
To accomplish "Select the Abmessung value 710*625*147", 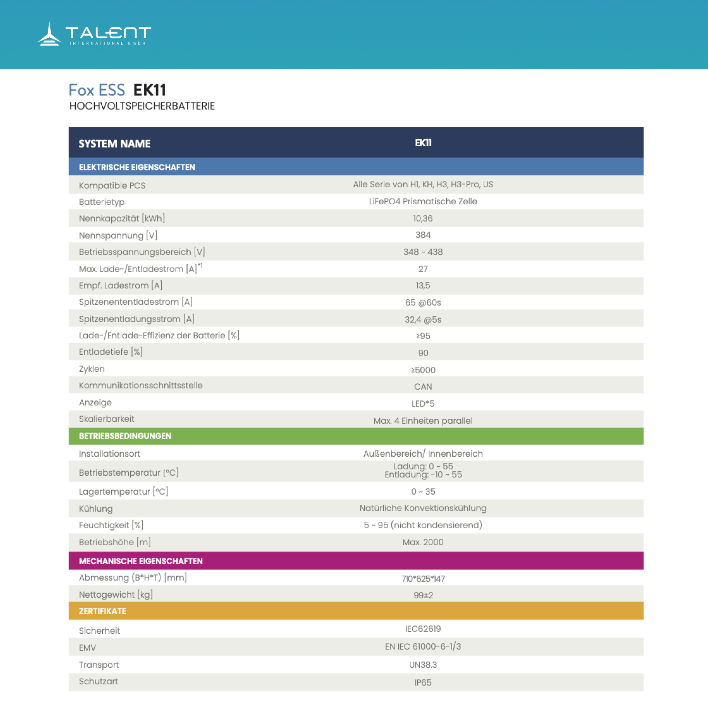I will [x=422, y=579].
